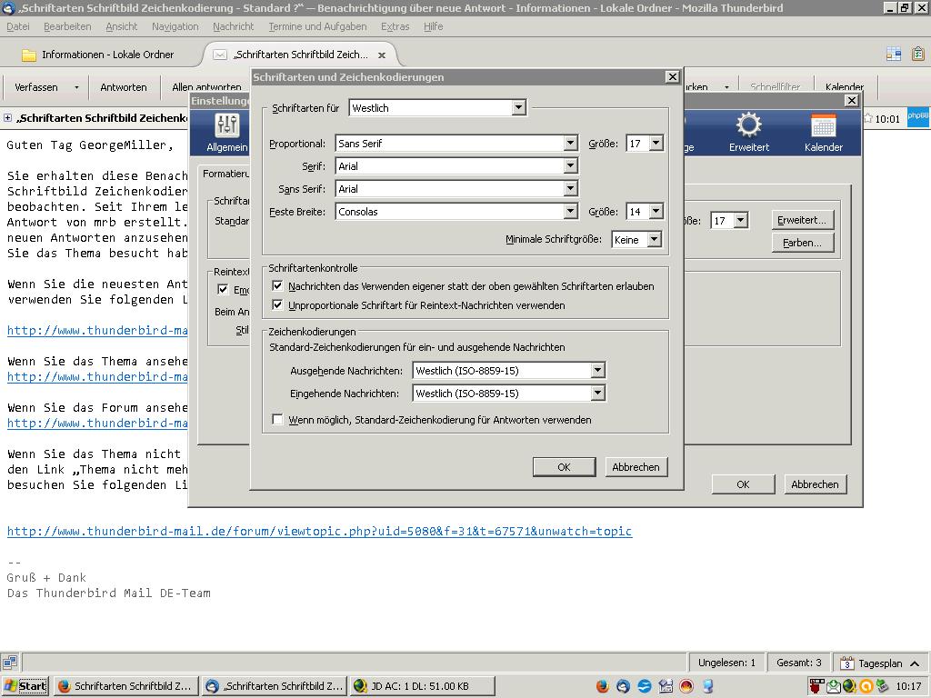
Task: Toggle unproportional font for plain-text messages
Action: (x=278, y=305)
